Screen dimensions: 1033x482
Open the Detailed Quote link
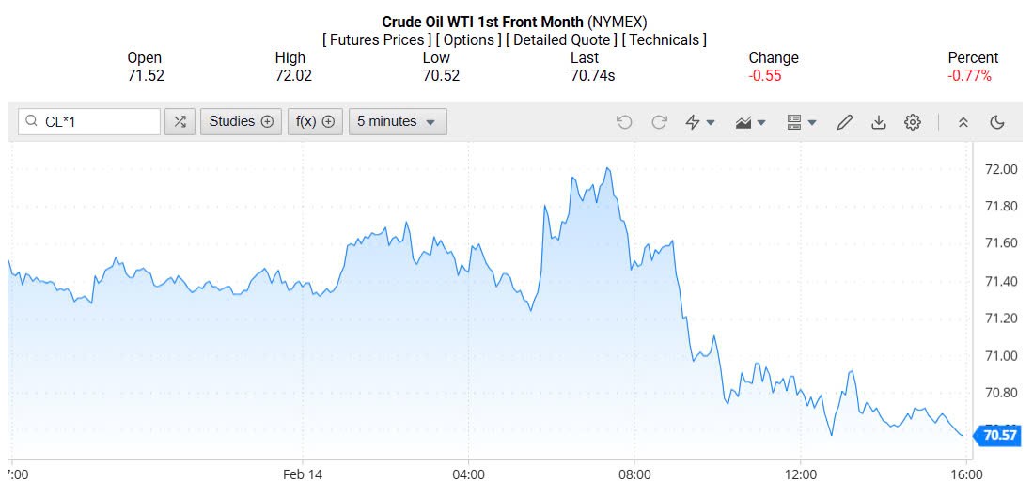(561, 39)
